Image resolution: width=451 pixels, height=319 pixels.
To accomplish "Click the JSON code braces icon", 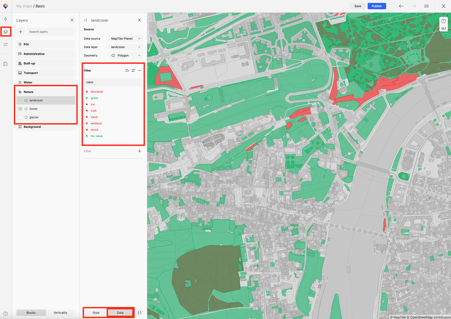I will (140, 313).
